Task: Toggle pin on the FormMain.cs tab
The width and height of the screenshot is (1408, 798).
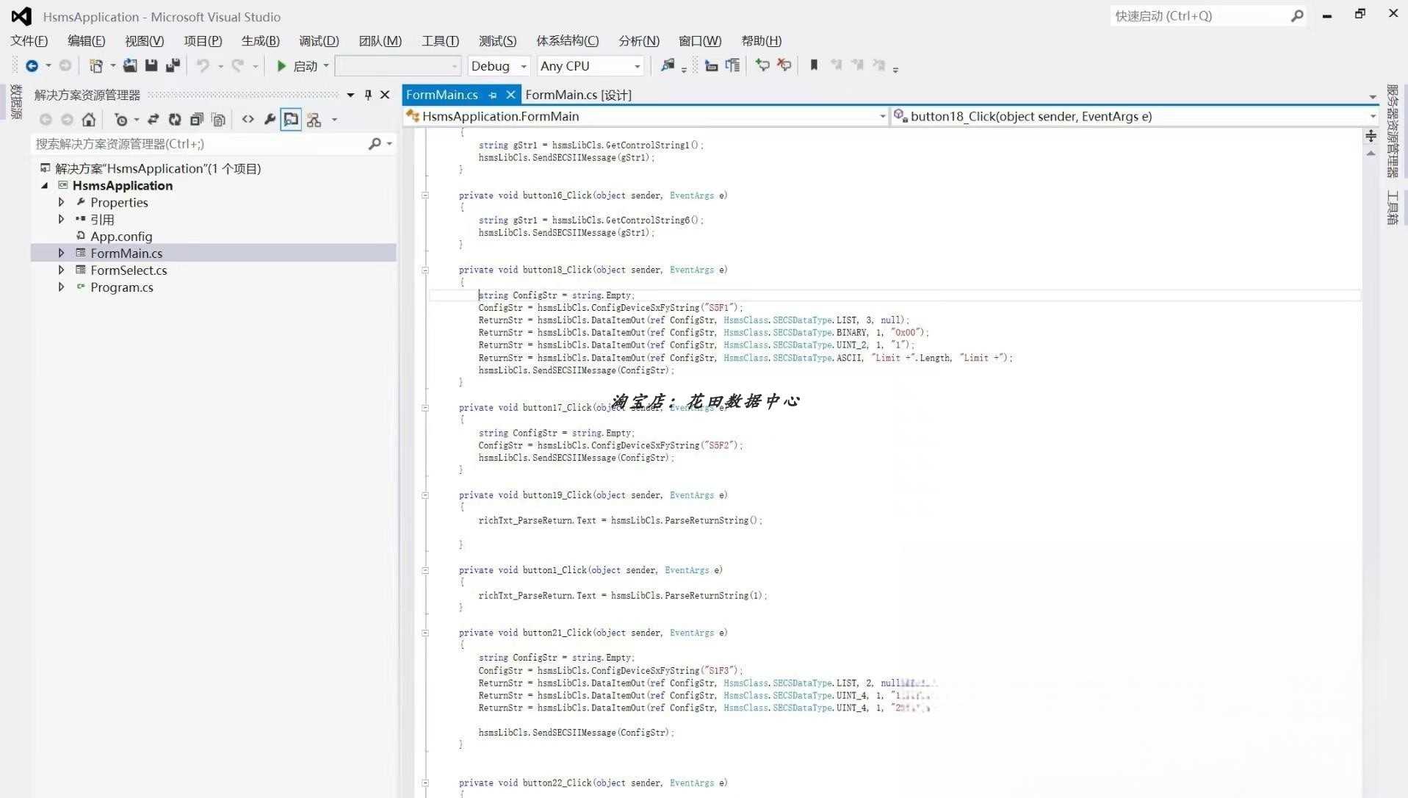Action: (x=493, y=95)
